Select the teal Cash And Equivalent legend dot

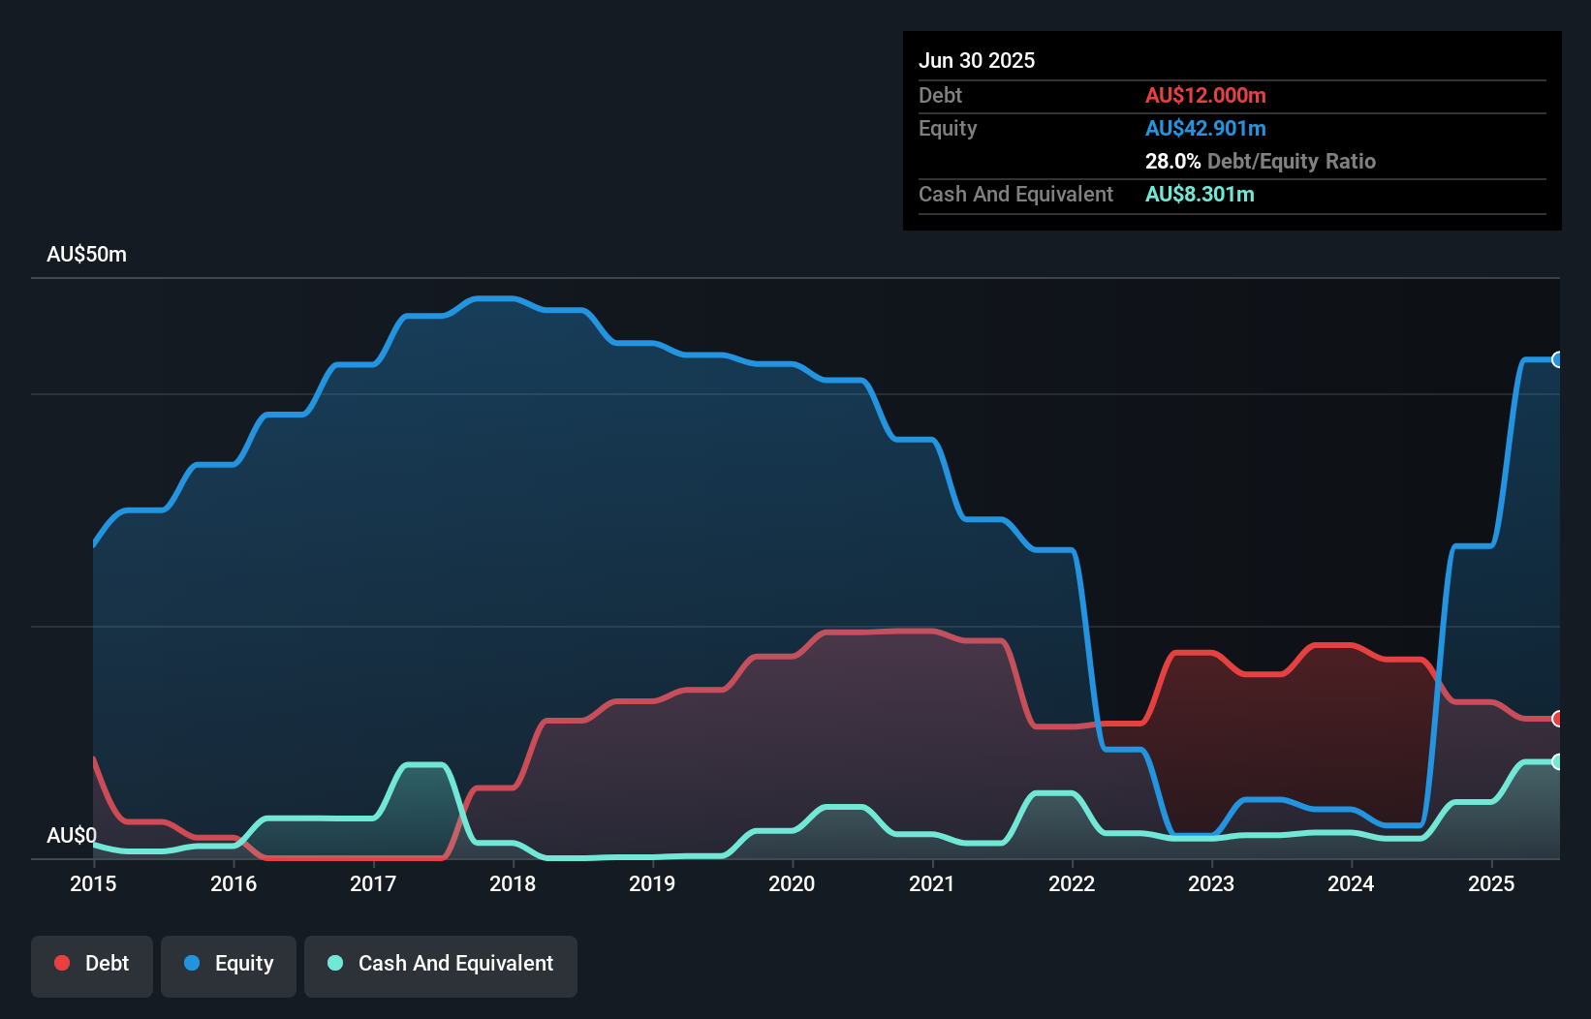click(x=333, y=964)
